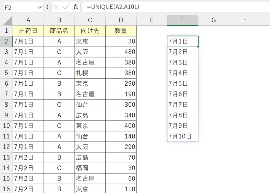This screenshot has height=193, width=270.
Task: Select the 7月4日 cell in column F
Action: pos(183,73)
